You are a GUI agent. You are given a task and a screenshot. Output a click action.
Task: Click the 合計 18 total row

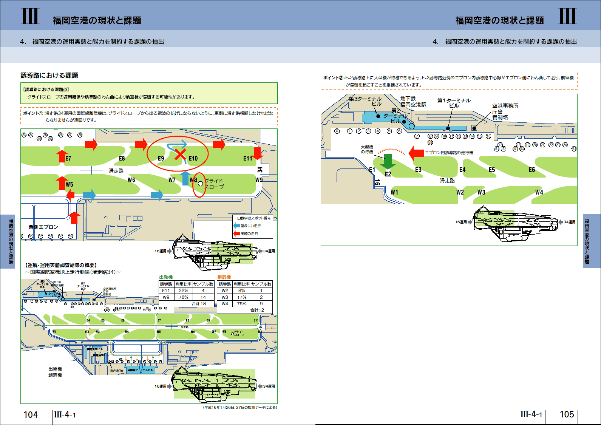point(187,304)
